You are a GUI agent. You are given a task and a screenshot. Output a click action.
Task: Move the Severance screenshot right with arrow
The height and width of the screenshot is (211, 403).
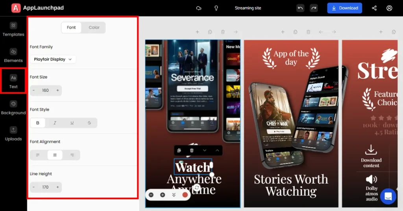point(236,32)
